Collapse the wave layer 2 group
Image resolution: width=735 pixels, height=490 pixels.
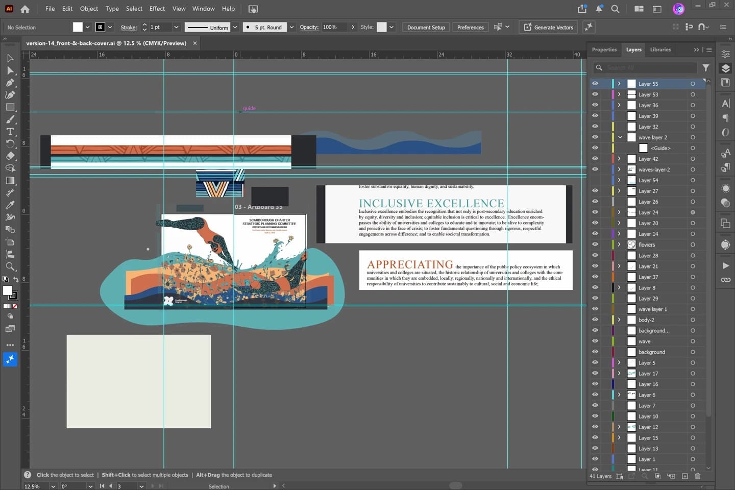[x=620, y=137]
